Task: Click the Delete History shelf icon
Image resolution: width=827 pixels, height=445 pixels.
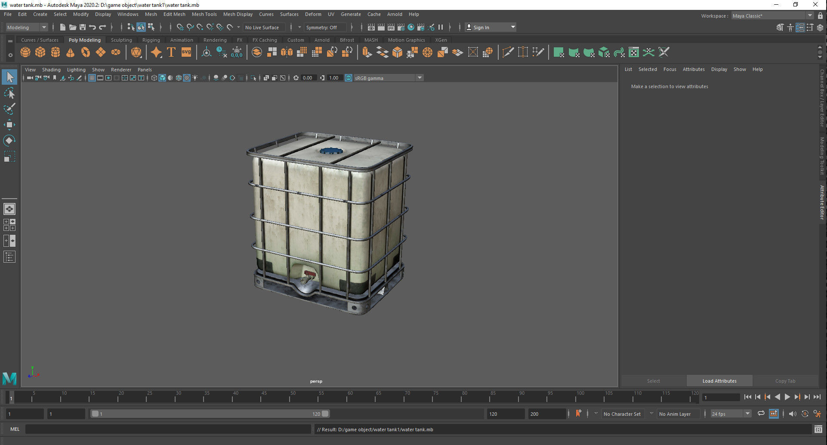Action: (222, 52)
